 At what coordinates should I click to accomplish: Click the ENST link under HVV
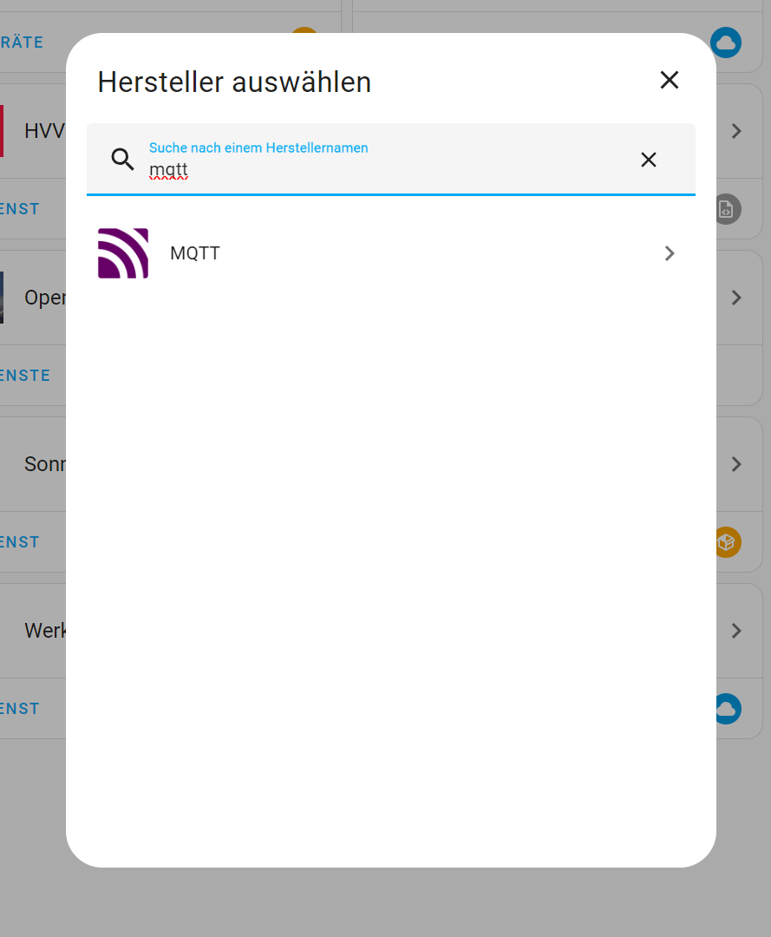[x=20, y=209]
